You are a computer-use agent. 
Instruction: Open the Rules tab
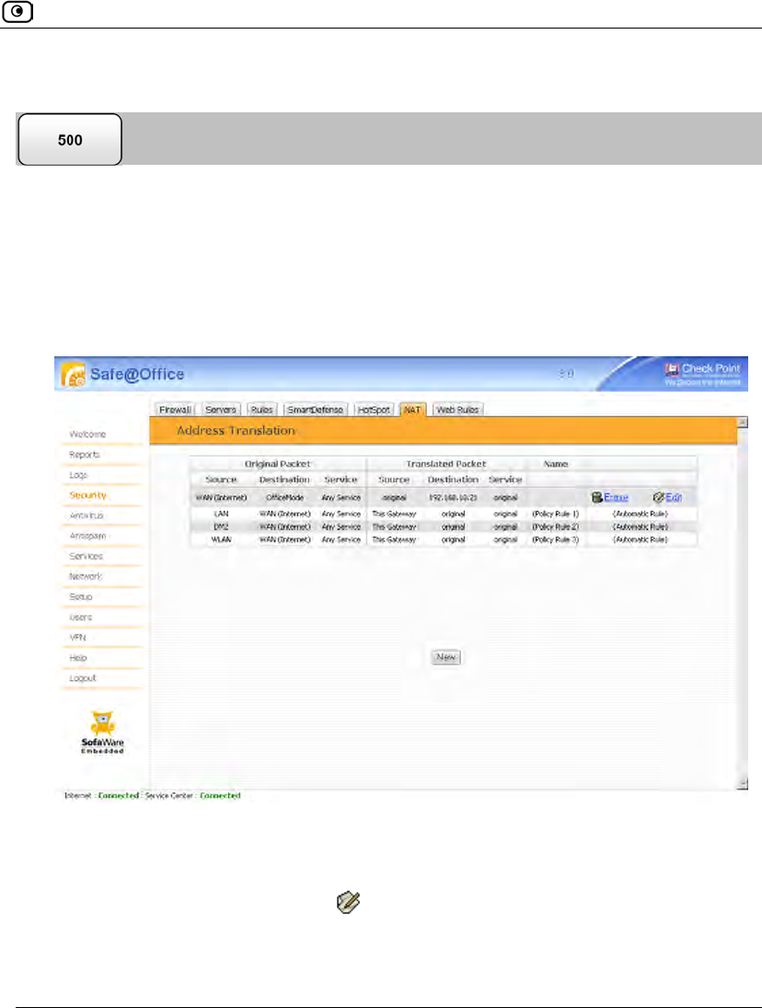point(261,410)
